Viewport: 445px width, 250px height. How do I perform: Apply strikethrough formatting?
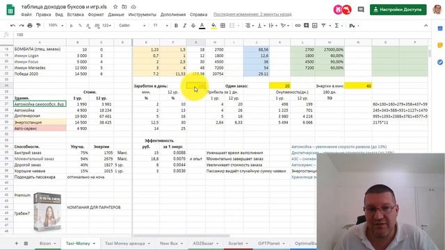tap(193, 26)
